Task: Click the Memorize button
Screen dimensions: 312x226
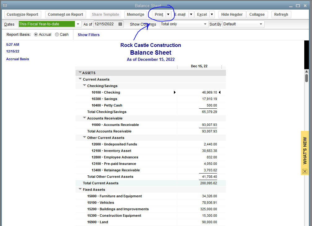Action: click(136, 15)
